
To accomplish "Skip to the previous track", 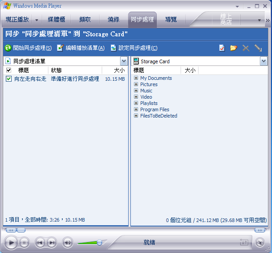I will [40, 242].
